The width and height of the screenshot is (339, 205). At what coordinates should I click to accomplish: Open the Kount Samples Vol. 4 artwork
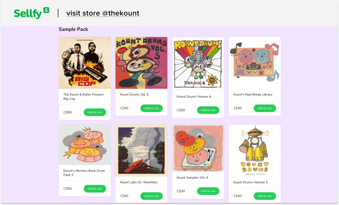198,148
